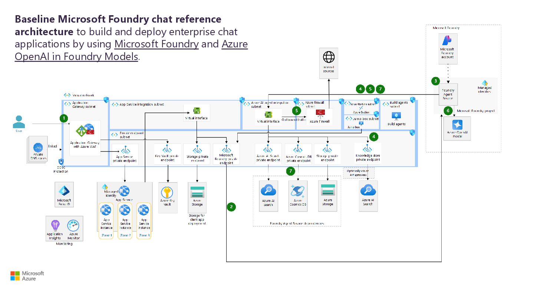
Task: Click the Internet sources globe icon
Action: click(x=329, y=57)
